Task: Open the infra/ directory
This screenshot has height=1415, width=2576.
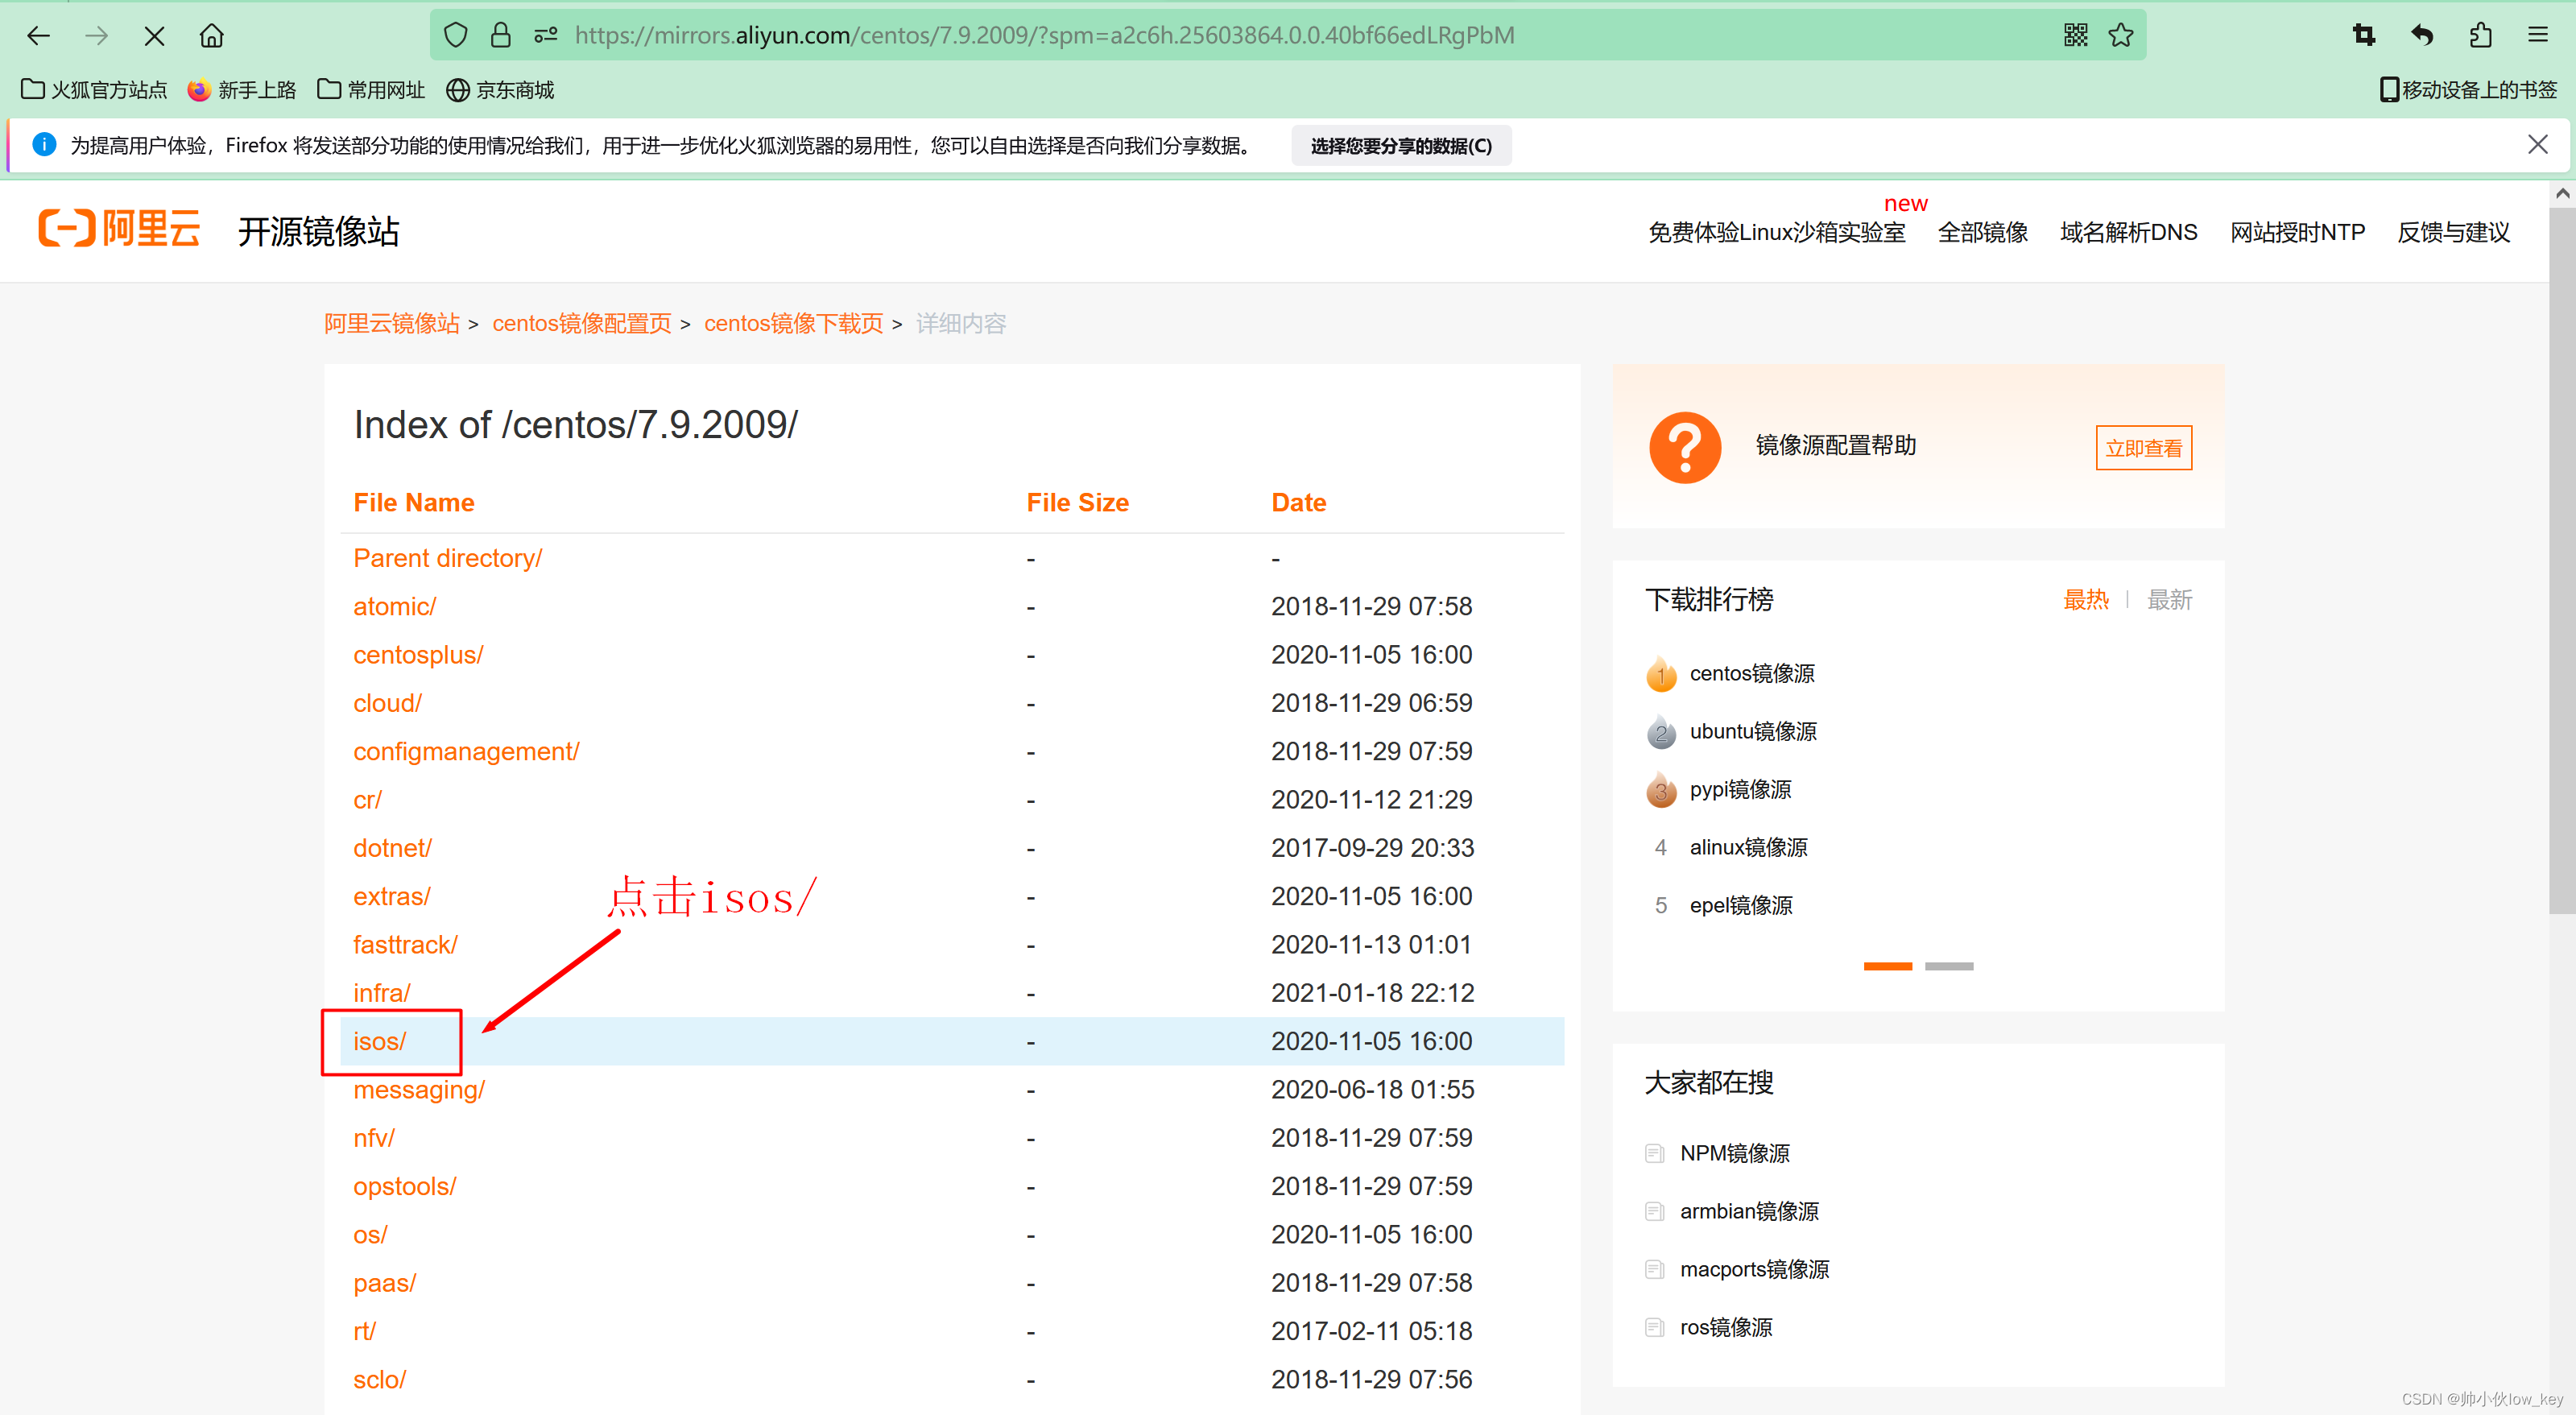Action: 381,993
